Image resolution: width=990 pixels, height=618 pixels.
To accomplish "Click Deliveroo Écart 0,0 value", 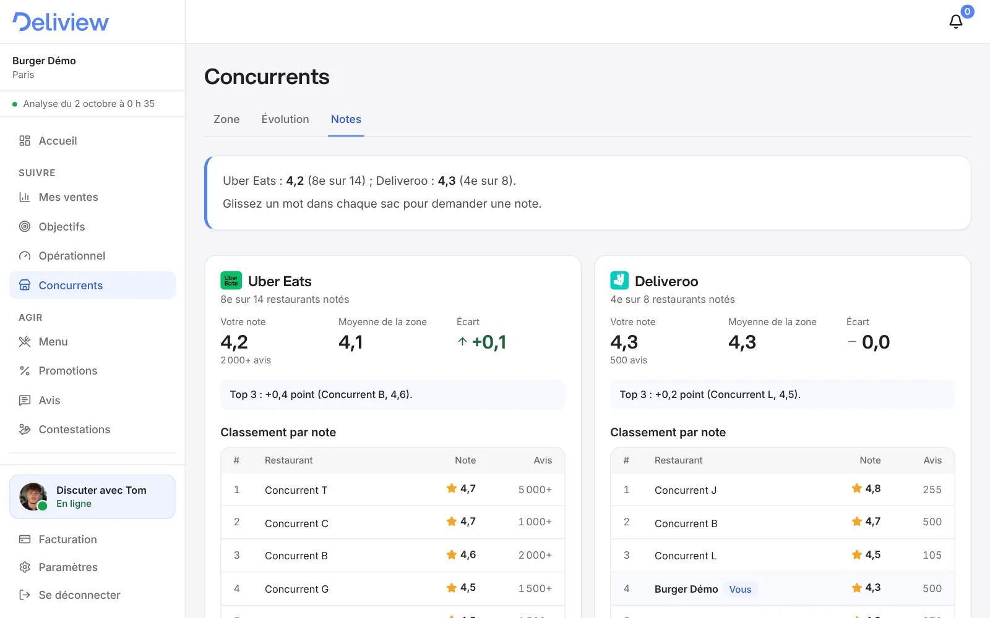I will pyautogui.click(x=869, y=342).
